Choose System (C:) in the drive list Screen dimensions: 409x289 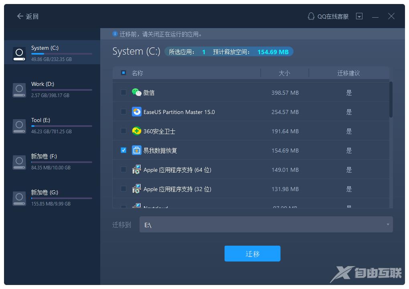point(52,52)
